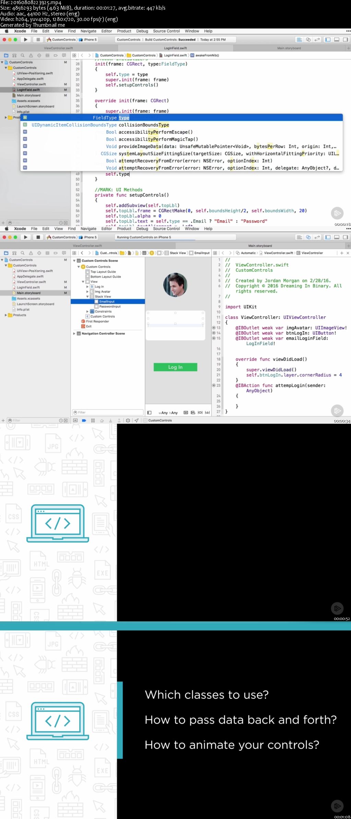
Task: Select Assistant editor icon in Running CustomControls toolbar
Action: coord(308,237)
